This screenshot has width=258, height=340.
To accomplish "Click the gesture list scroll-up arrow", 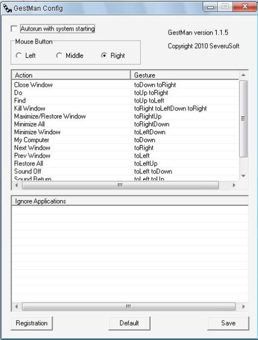I will [x=243, y=75].
